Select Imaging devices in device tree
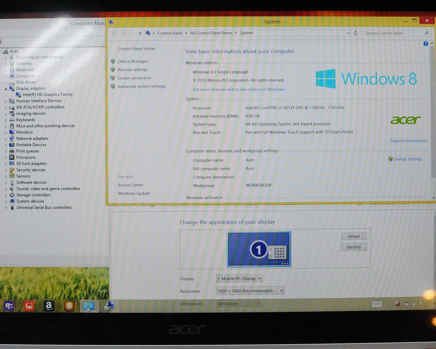Screen dimensions: 436x349 [x=31, y=113]
